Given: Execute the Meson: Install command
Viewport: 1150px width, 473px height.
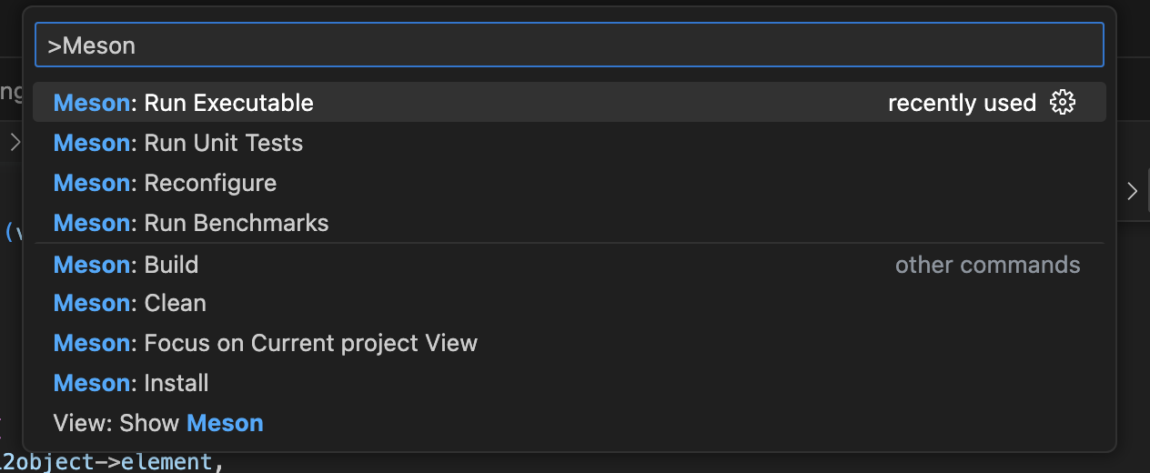Looking at the screenshot, I should click(x=131, y=383).
